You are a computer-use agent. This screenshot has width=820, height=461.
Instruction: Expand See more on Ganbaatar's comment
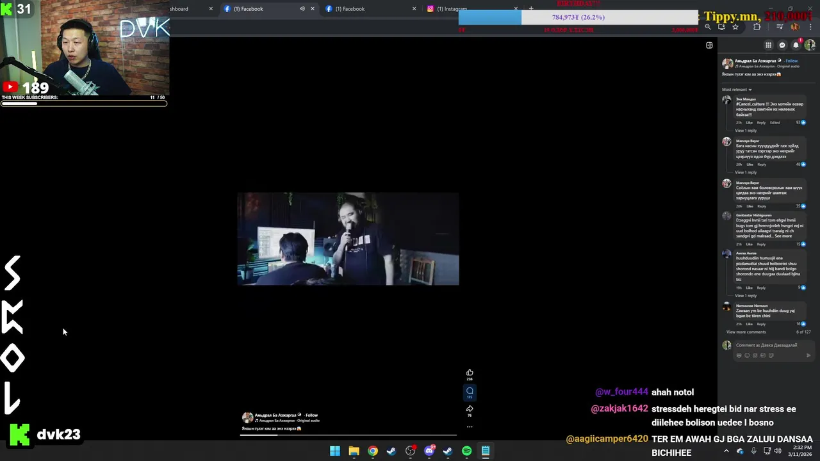783,236
